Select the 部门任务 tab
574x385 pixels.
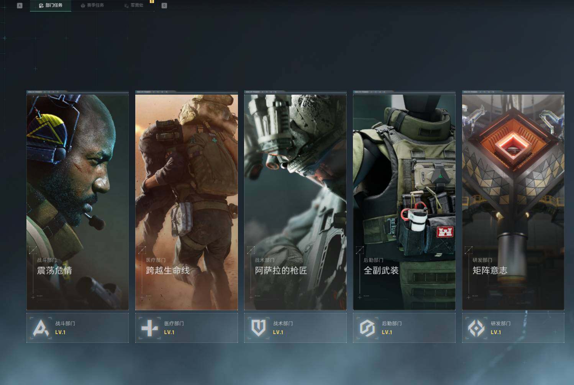point(51,5)
